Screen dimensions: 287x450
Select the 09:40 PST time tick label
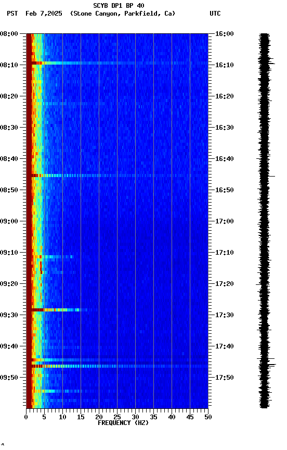pyautogui.click(x=9, y=346)
